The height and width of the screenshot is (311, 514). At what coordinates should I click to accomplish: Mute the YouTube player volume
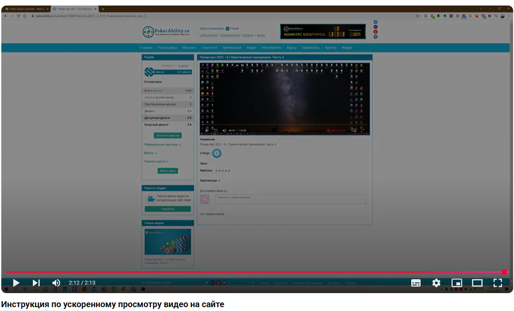[x=56, y=282]
